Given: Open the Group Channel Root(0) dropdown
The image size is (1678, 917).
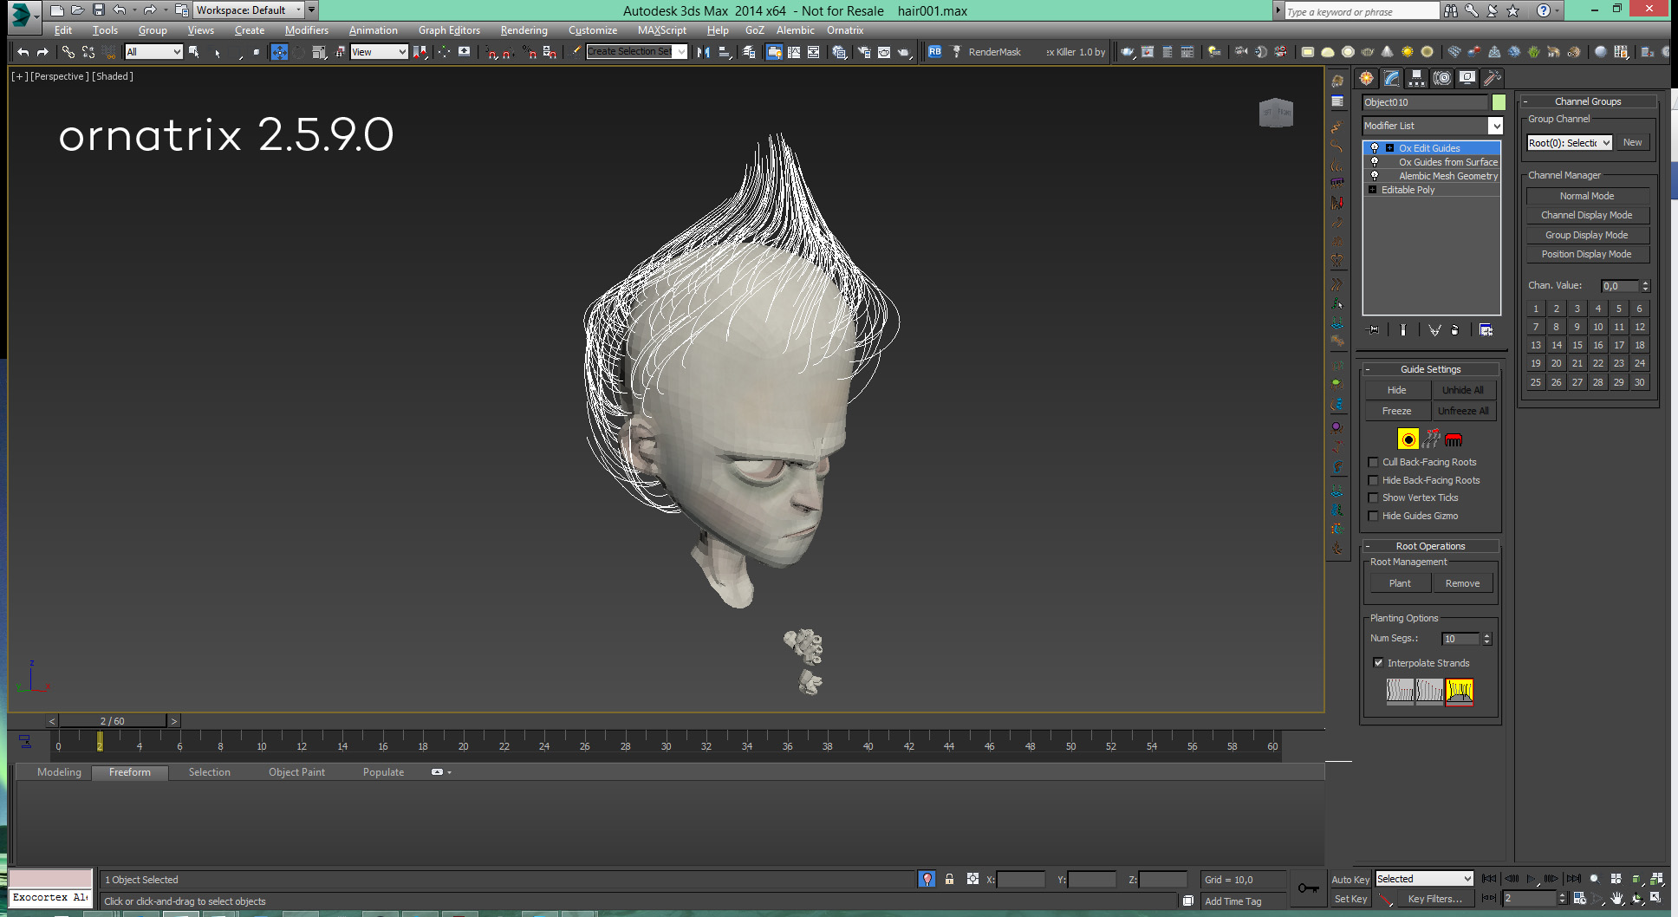Looking at the screenshot, I should coord(1569,143).
